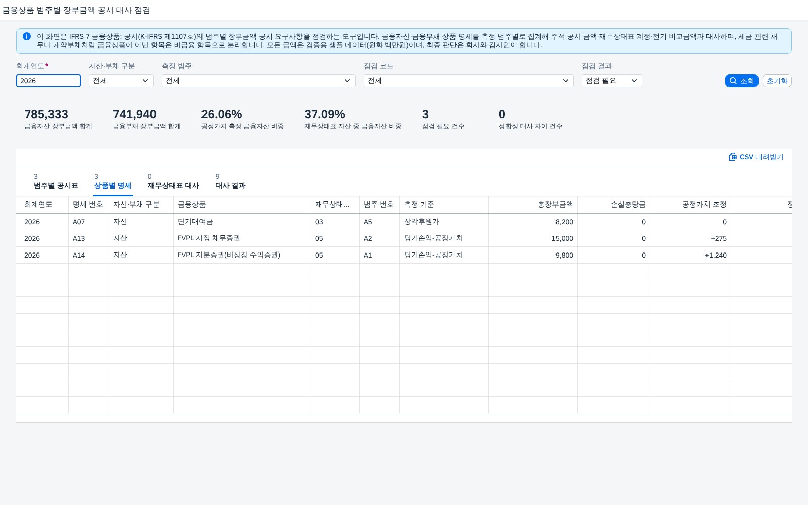Select the FVPL 지분증권(비상장 수익증권) cell
Image resolution: width=808 pixels, height=505 pixels.
(x=242, y=255)
